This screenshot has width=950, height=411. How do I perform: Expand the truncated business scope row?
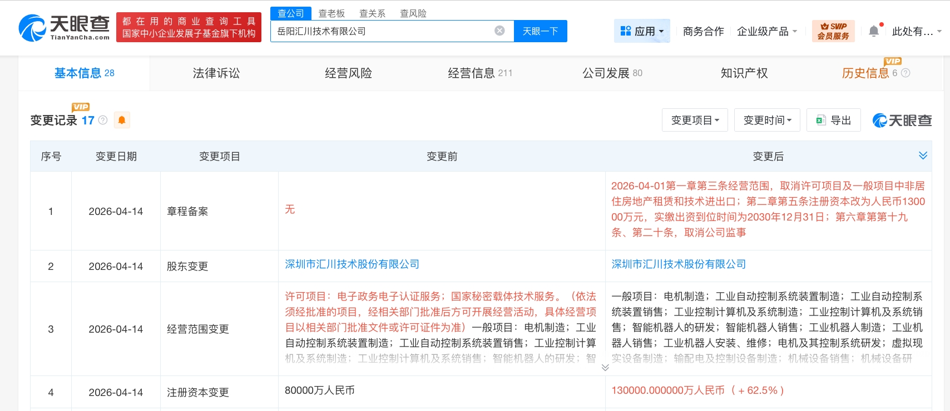[605, 367]
